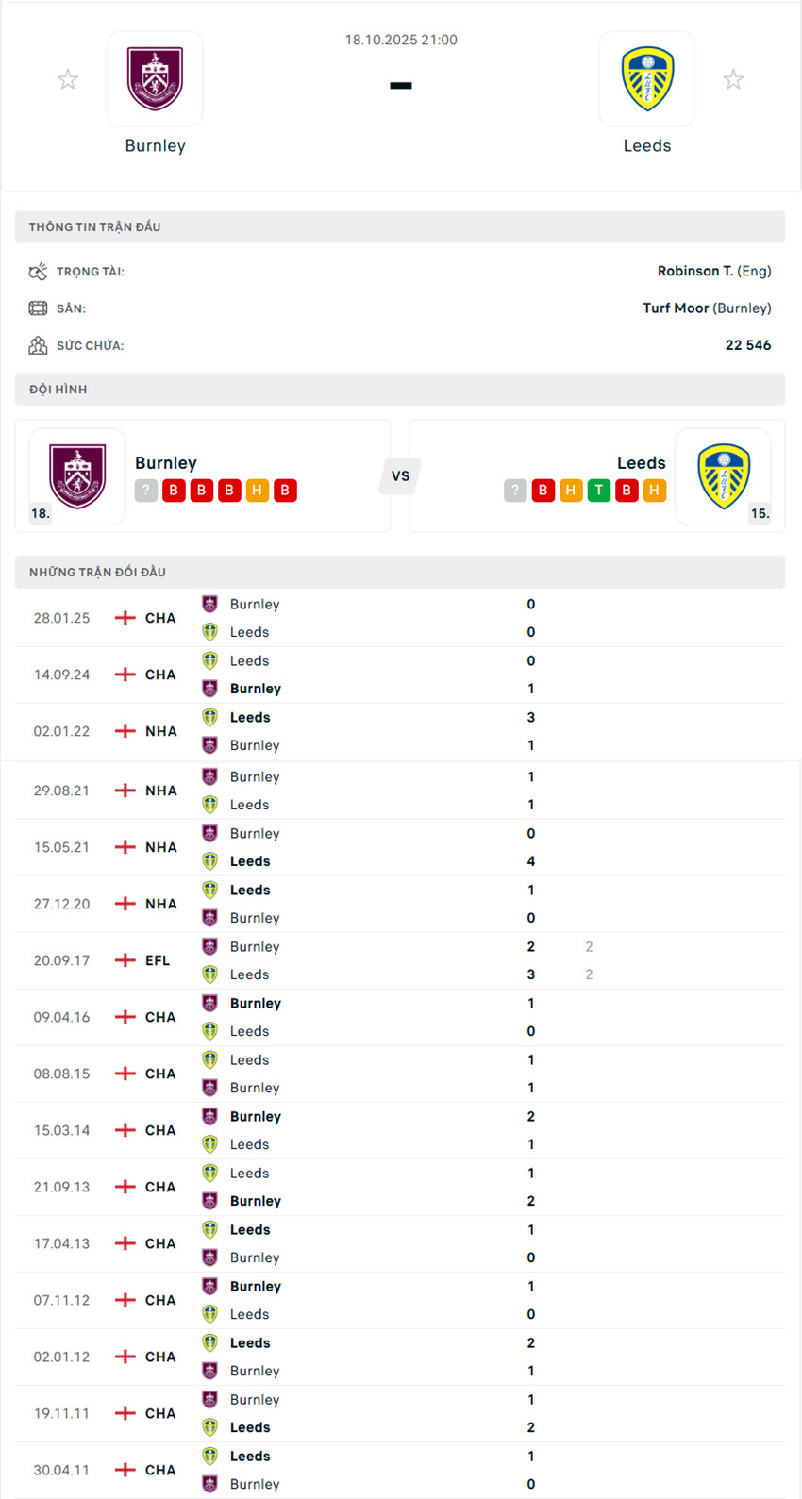Click the stadium icon next to SÂN
Screen dimensions: 802x1499
click(38, 308)
